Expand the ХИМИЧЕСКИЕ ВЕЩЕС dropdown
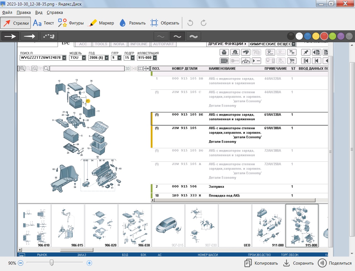Viewport: 355px width, 271px height. (294, 44)
